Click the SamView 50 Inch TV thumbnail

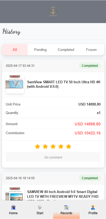(15, 84)
